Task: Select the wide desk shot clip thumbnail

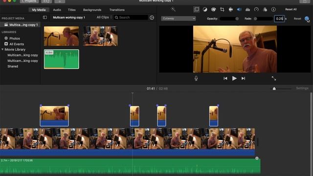Action: pos(100,36)
